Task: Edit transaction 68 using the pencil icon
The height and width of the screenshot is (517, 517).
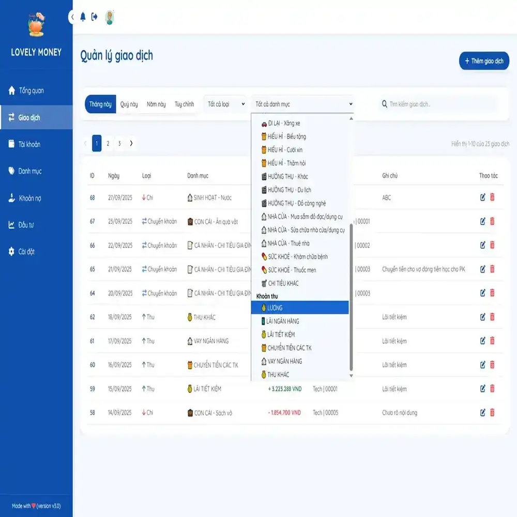Action: pos(482,197)
